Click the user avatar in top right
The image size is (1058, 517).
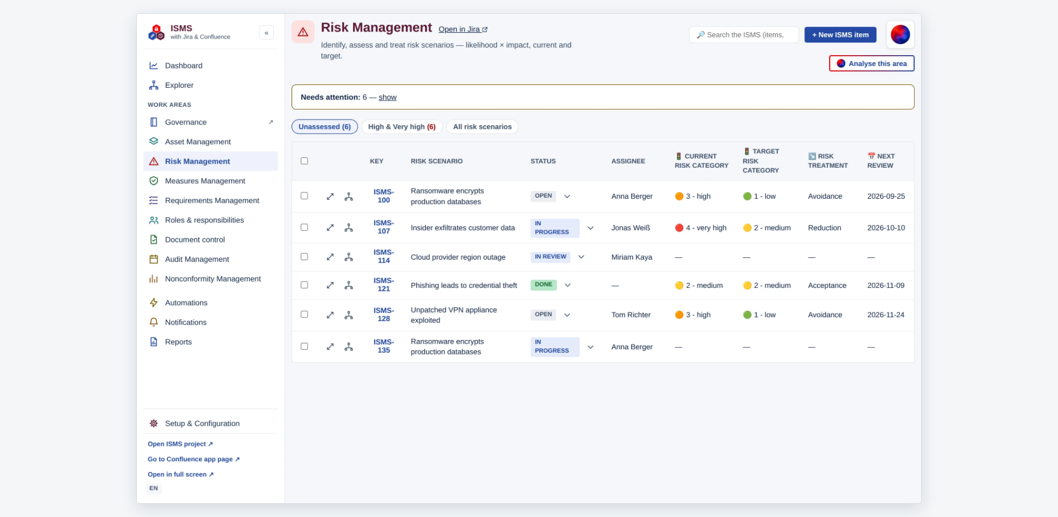coord(900,34)
